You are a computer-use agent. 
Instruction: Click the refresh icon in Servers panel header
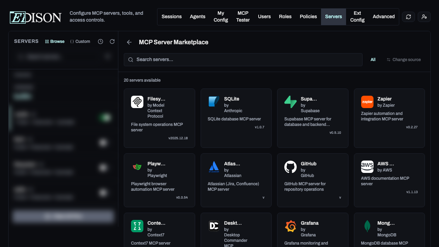pos(112,42)
